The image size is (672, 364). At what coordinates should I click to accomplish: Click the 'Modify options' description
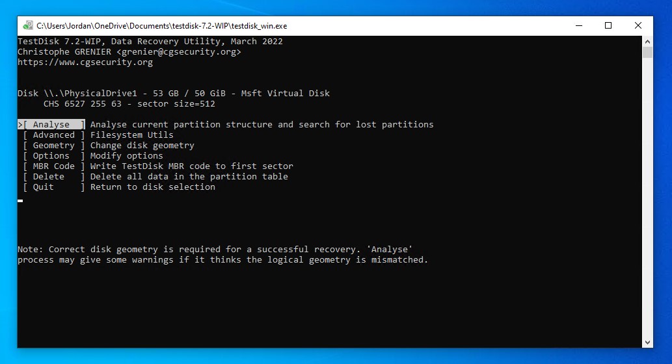[x=126, y=156]
